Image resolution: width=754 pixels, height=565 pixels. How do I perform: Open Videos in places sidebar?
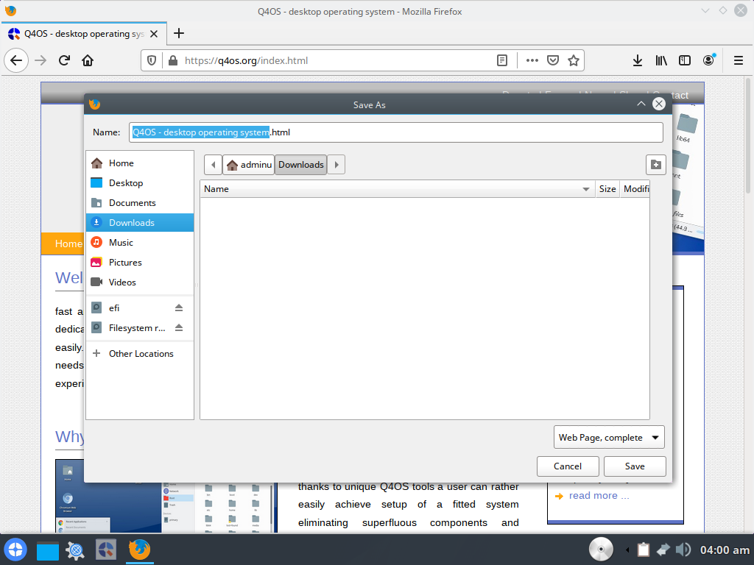pyautogui.click(x=140, y=282)
